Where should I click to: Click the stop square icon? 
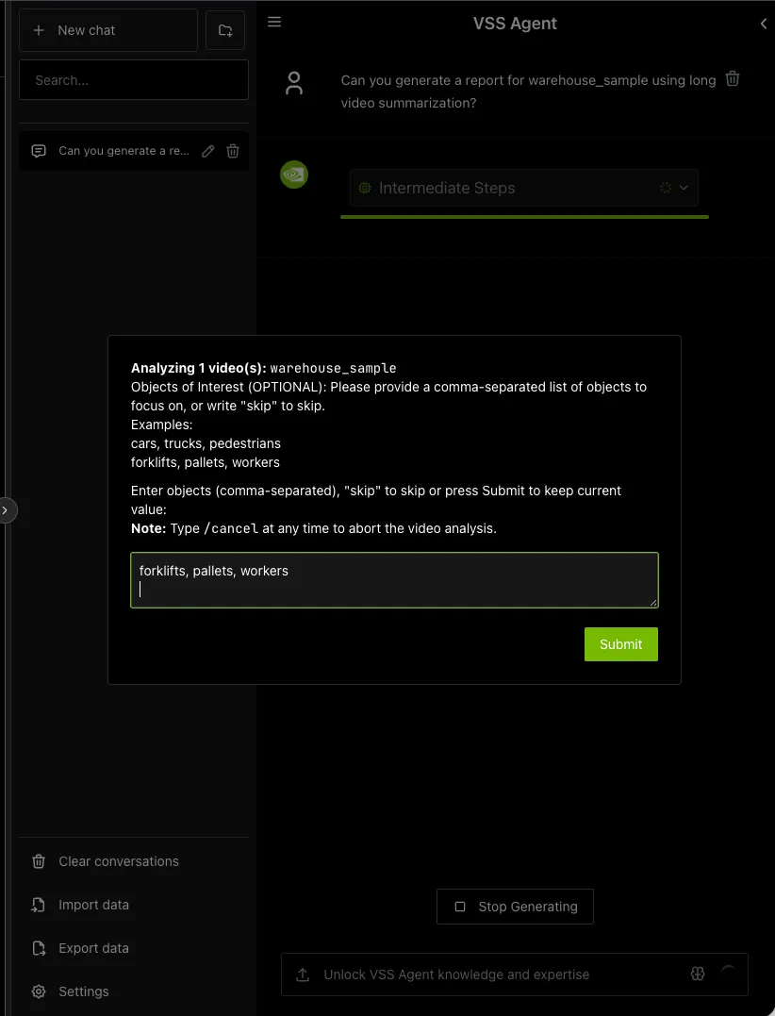460,907
